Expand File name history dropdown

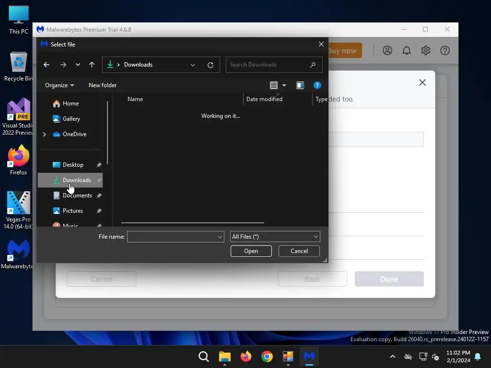(x=220, y=237)
